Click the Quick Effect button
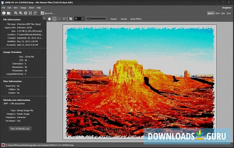The width and height of the screenshot is (234, 148). pos(136,19)
